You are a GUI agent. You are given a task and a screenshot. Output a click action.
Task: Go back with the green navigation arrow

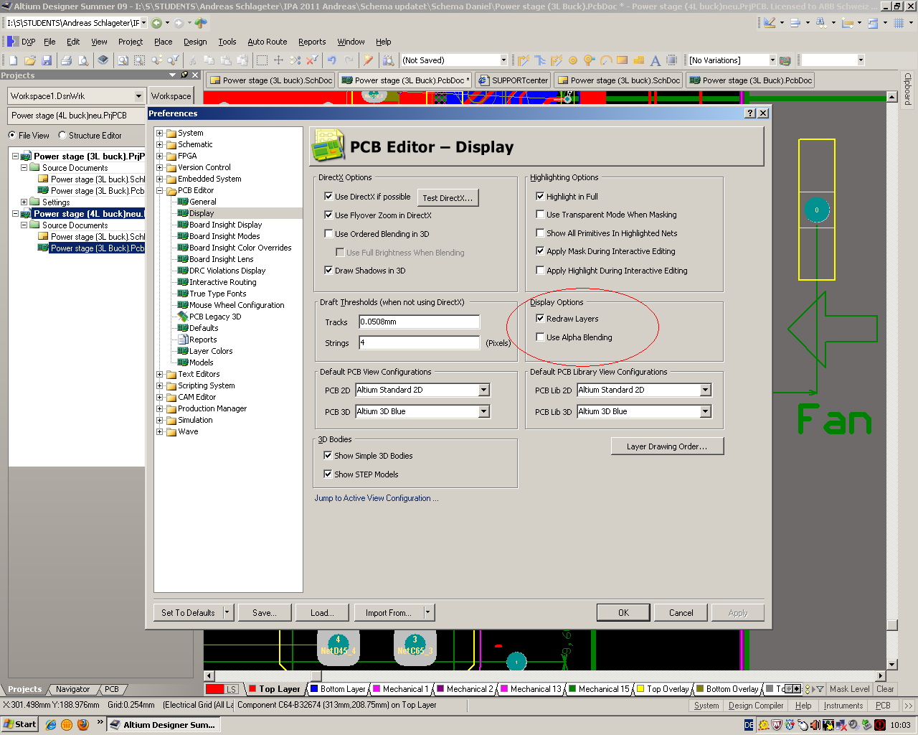[156, 23]
